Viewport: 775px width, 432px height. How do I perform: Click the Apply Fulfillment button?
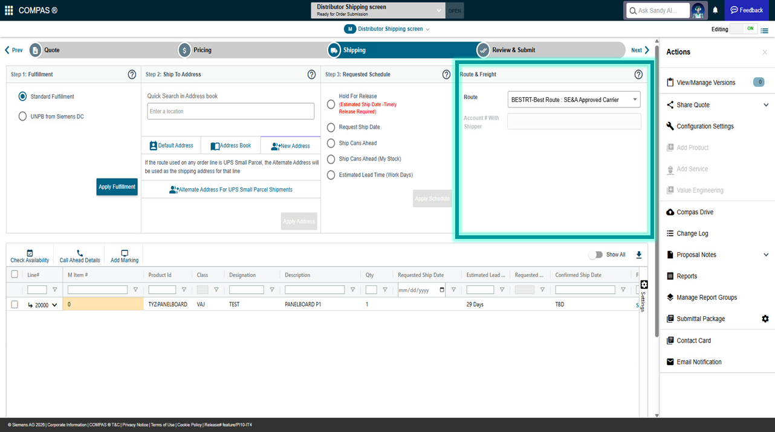pos(117,187)
